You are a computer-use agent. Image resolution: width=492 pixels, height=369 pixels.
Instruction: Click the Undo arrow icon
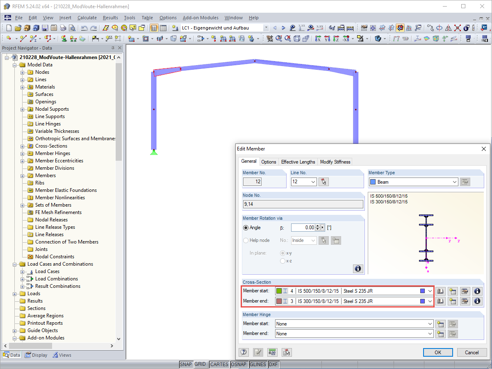(x=84, y=28)
